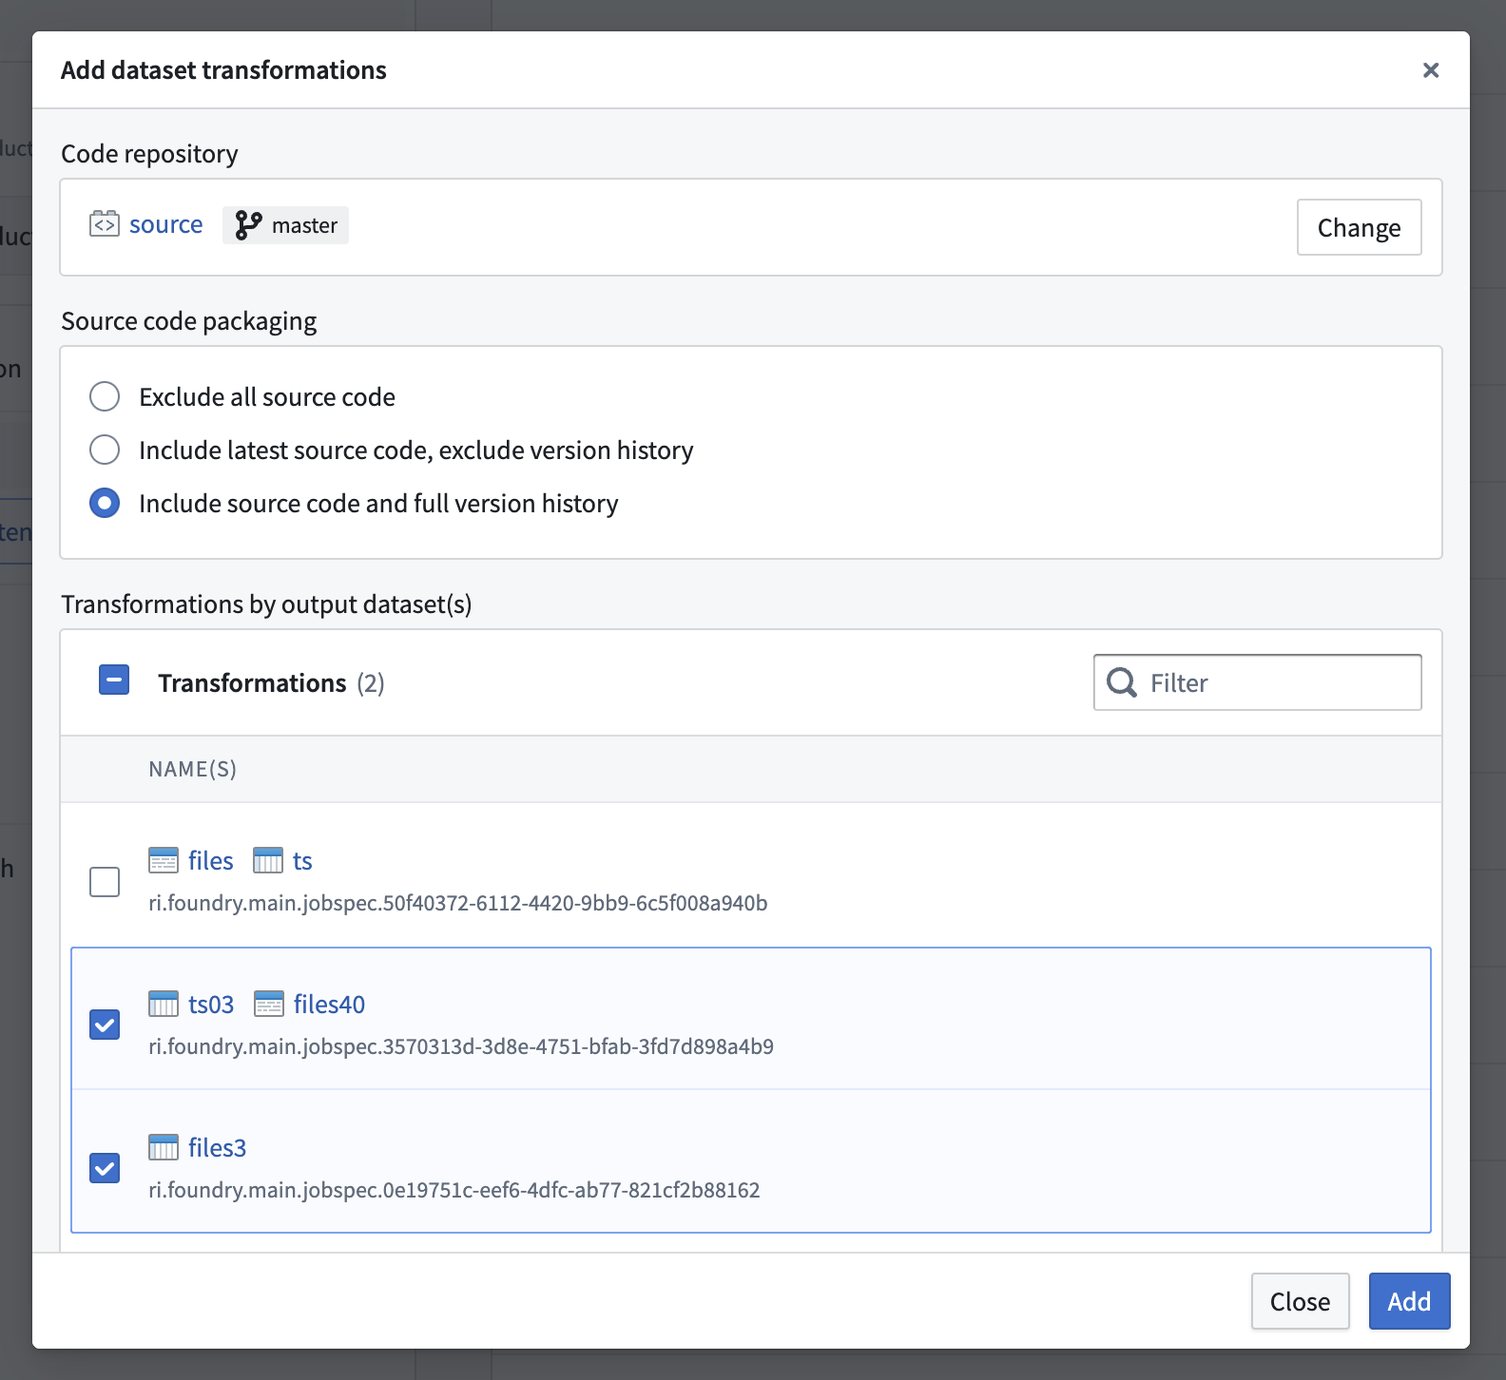Click the dataset icon next to files
The height and width of the screenshot is (1380, 1506).
click(164, 860)
